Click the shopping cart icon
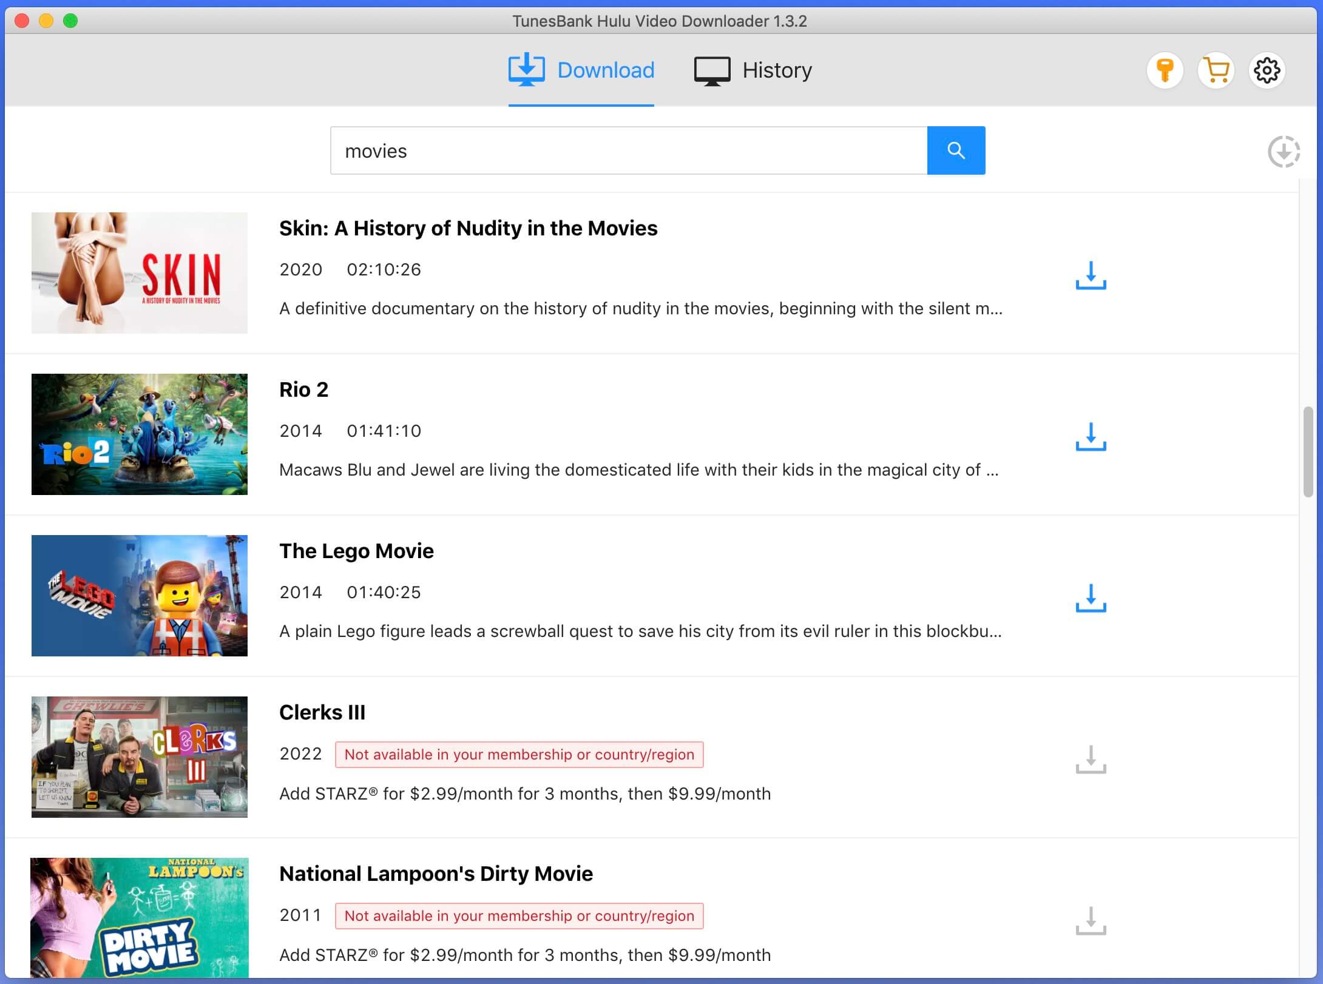The image size is (1323, 984). (1216, 70)
